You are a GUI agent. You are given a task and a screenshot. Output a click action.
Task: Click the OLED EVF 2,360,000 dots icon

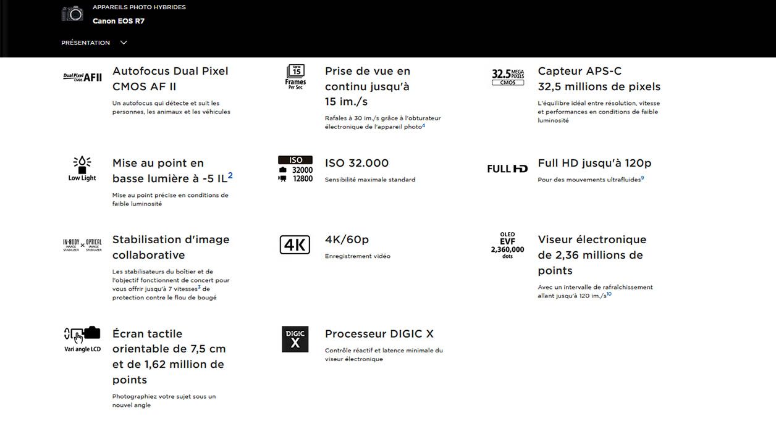tap(507, 245)
